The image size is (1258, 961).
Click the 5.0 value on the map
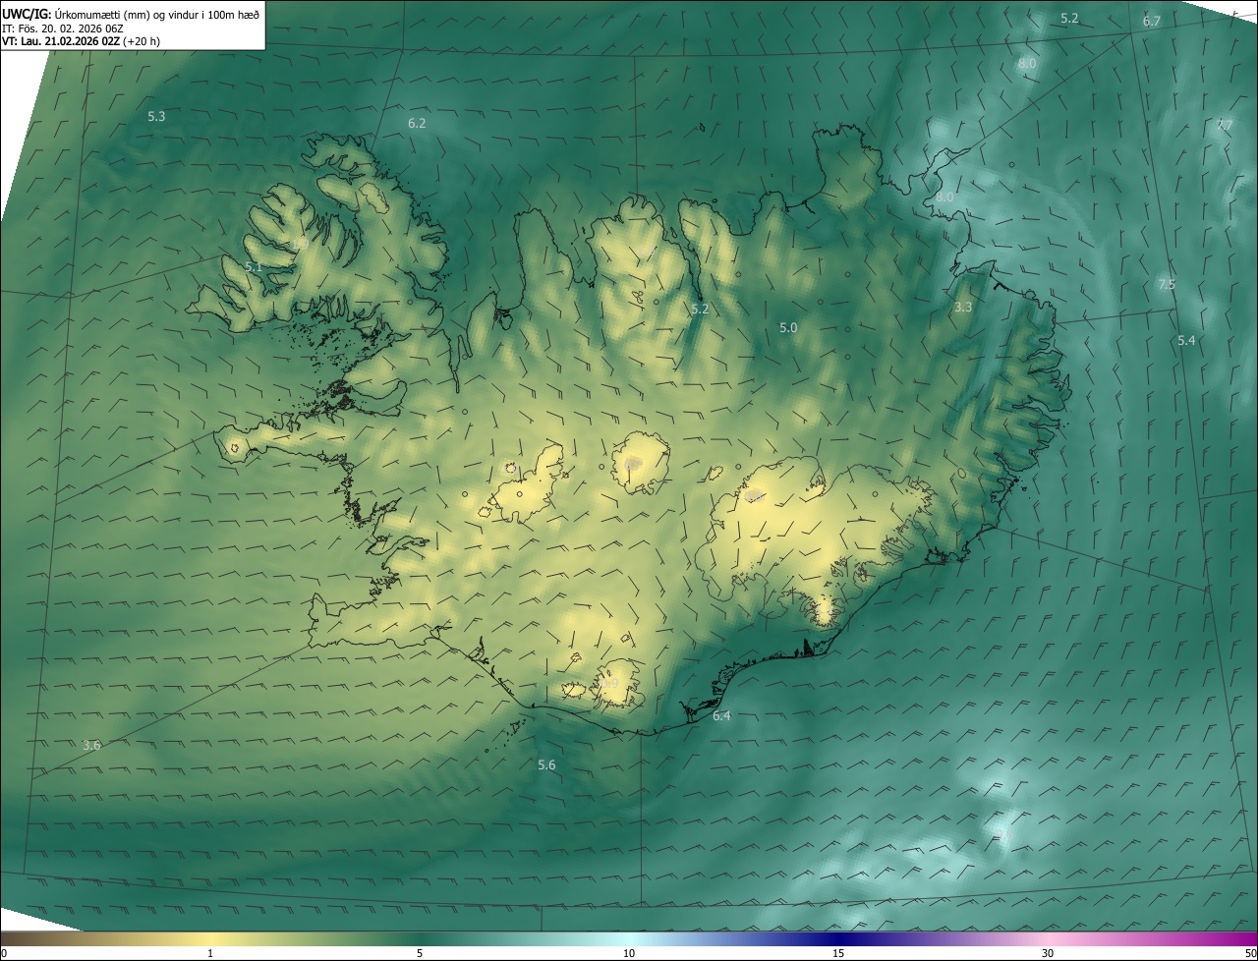pos(788,327)
